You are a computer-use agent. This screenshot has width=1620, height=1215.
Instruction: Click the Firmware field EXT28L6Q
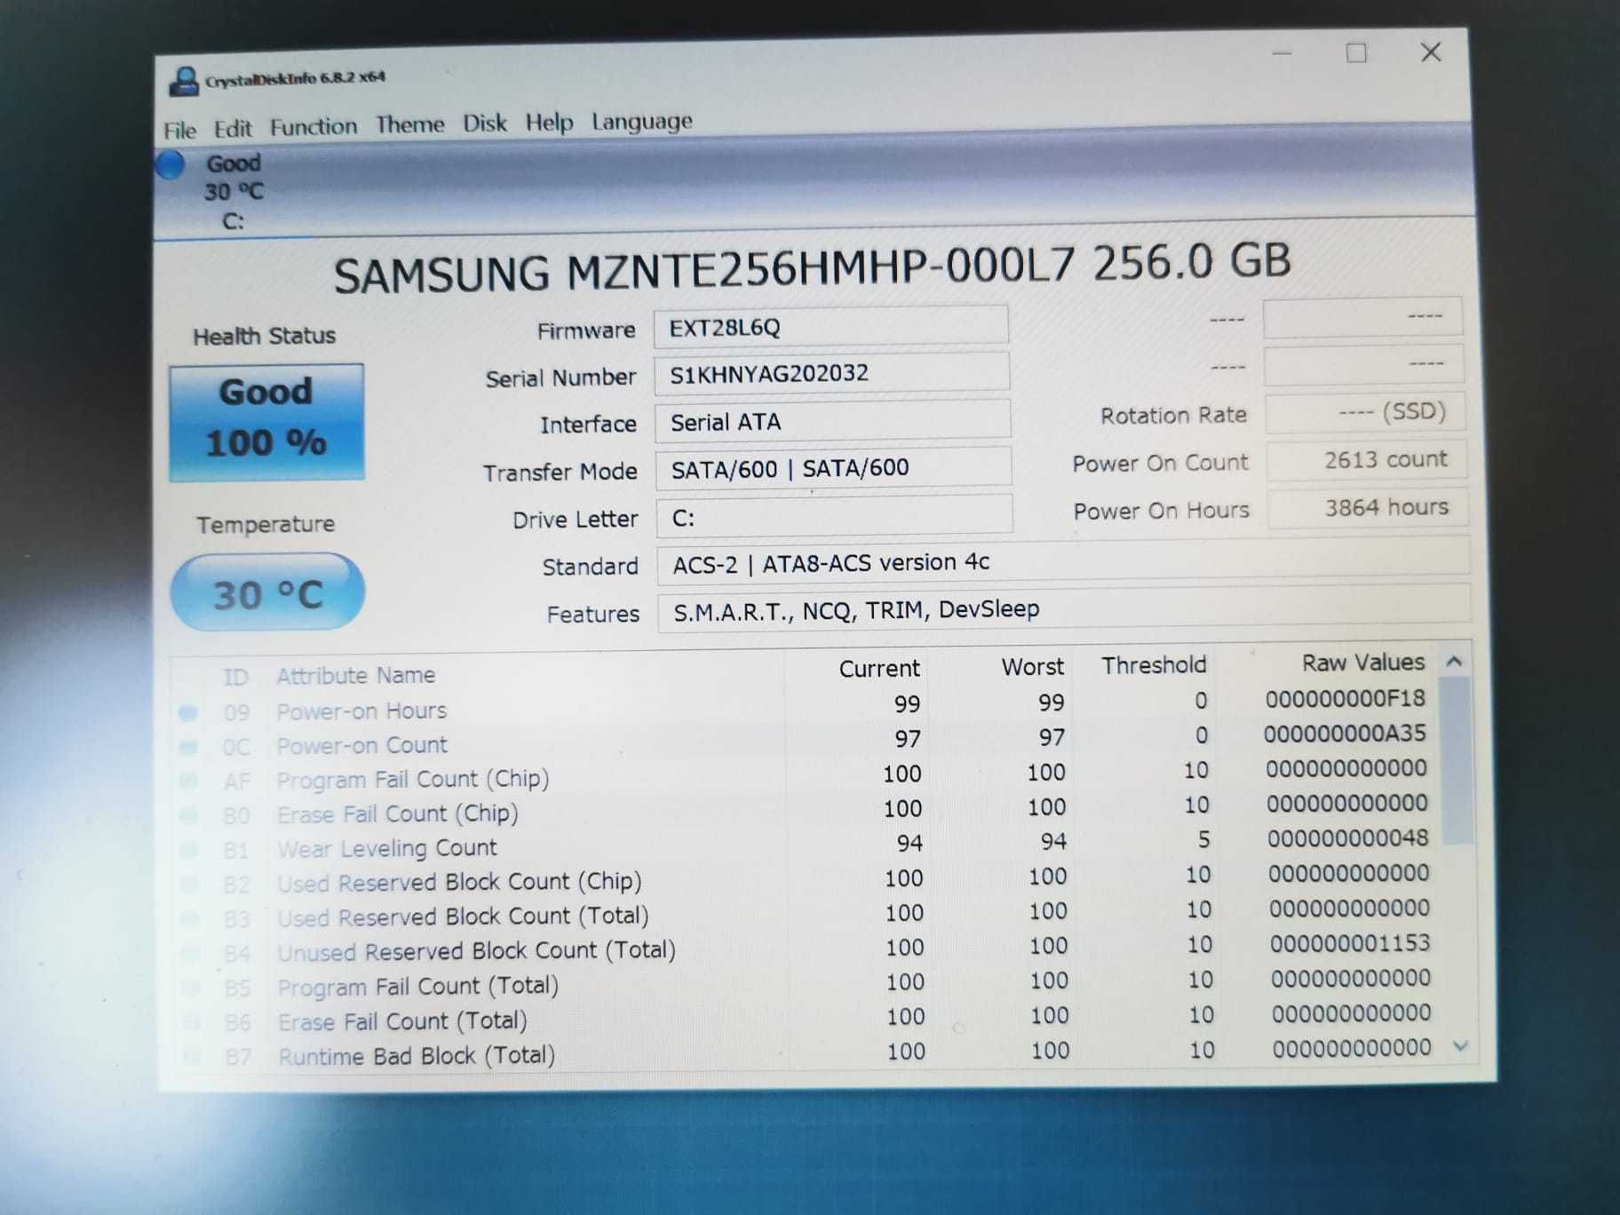coord(830,327)
